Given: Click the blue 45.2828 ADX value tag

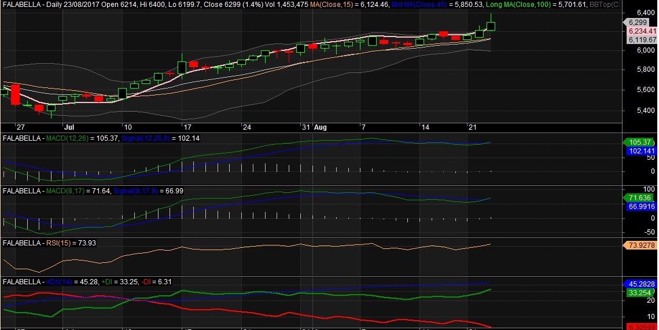Looking at the screenshot, I should click(x=642, y=284).
